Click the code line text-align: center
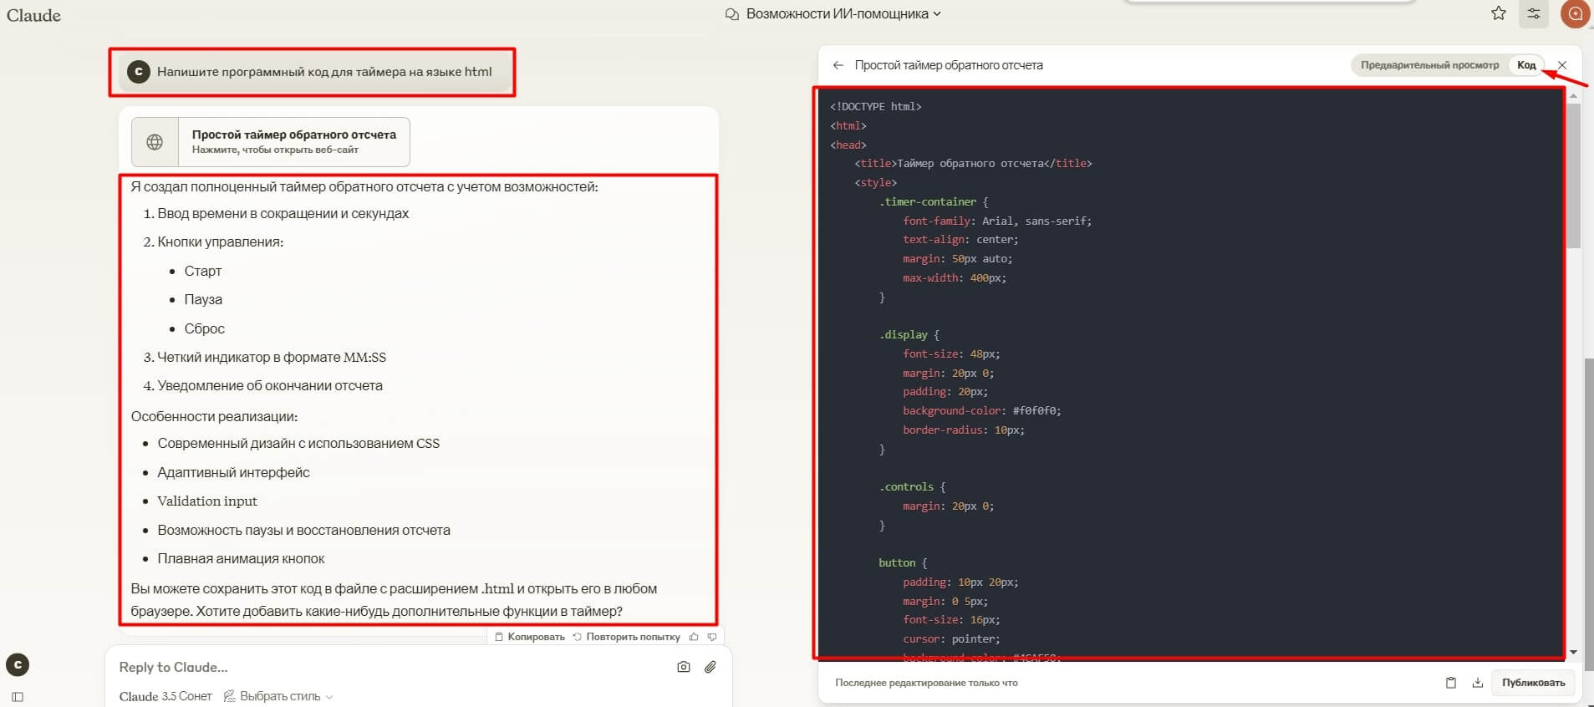Viewport: 1594px width, 707px height. [960, 239]
